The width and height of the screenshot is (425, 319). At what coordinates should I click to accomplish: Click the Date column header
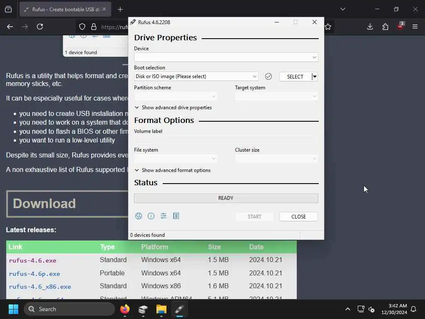pos(256,247)
